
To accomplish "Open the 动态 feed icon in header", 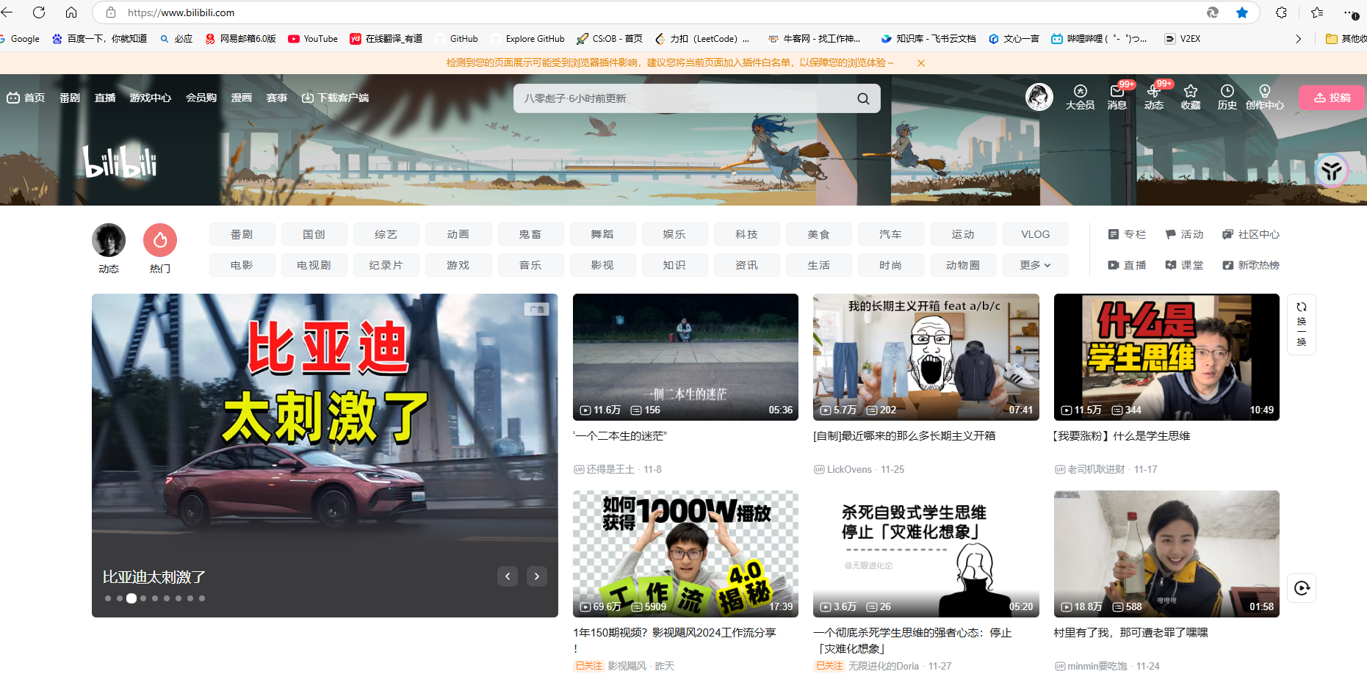I will coord(1154,97).
